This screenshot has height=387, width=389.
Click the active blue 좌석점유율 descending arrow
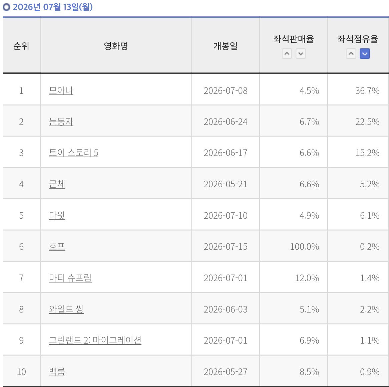click(x=365, y=54)
